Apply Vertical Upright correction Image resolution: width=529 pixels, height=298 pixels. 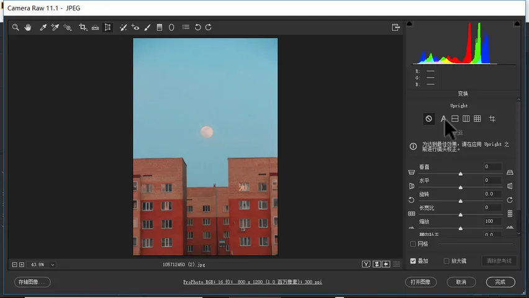(x=466, y=119)
